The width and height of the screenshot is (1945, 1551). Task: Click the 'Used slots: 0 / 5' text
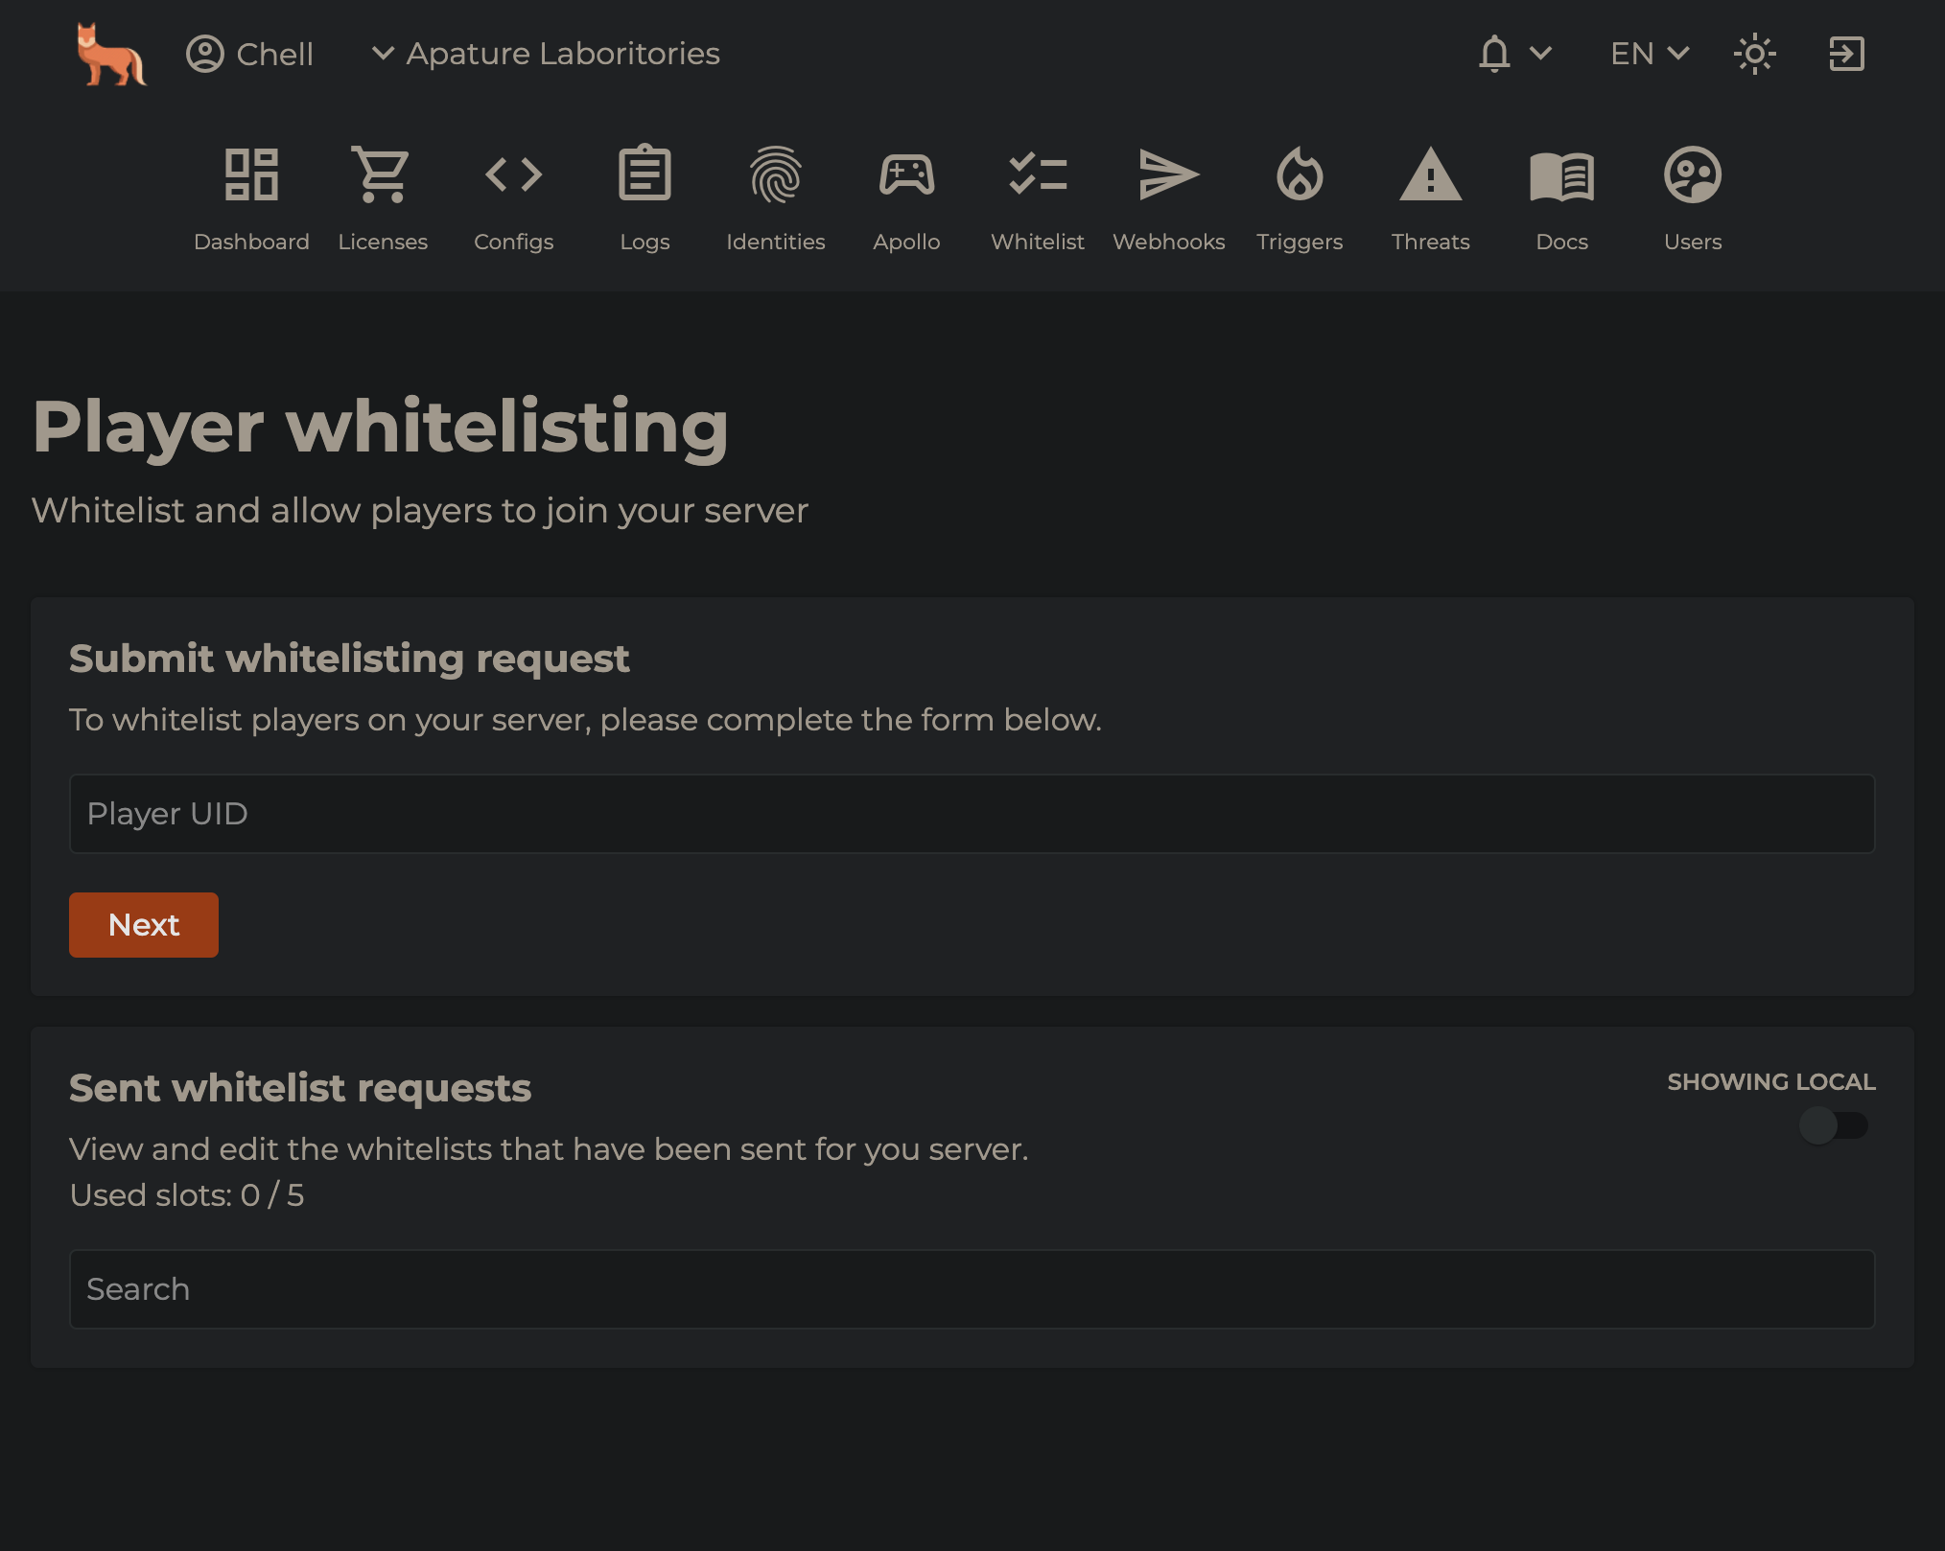(187, 1195)
